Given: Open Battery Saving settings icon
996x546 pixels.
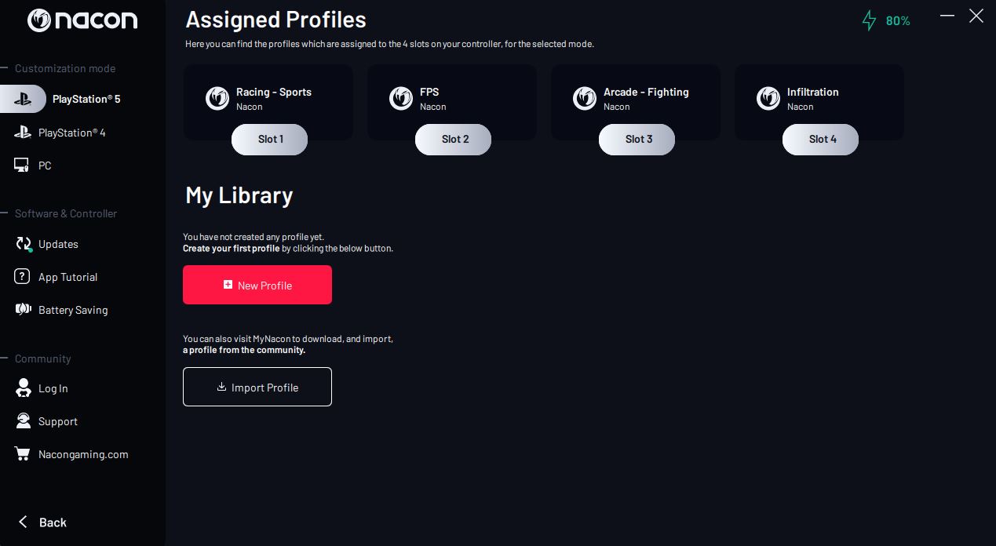Looking at the screenshot, I should tap(23, 310).
